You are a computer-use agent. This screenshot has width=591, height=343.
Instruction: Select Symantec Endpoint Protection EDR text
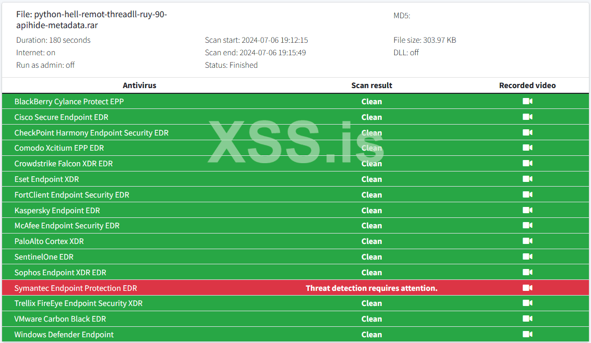coord(76,288)
